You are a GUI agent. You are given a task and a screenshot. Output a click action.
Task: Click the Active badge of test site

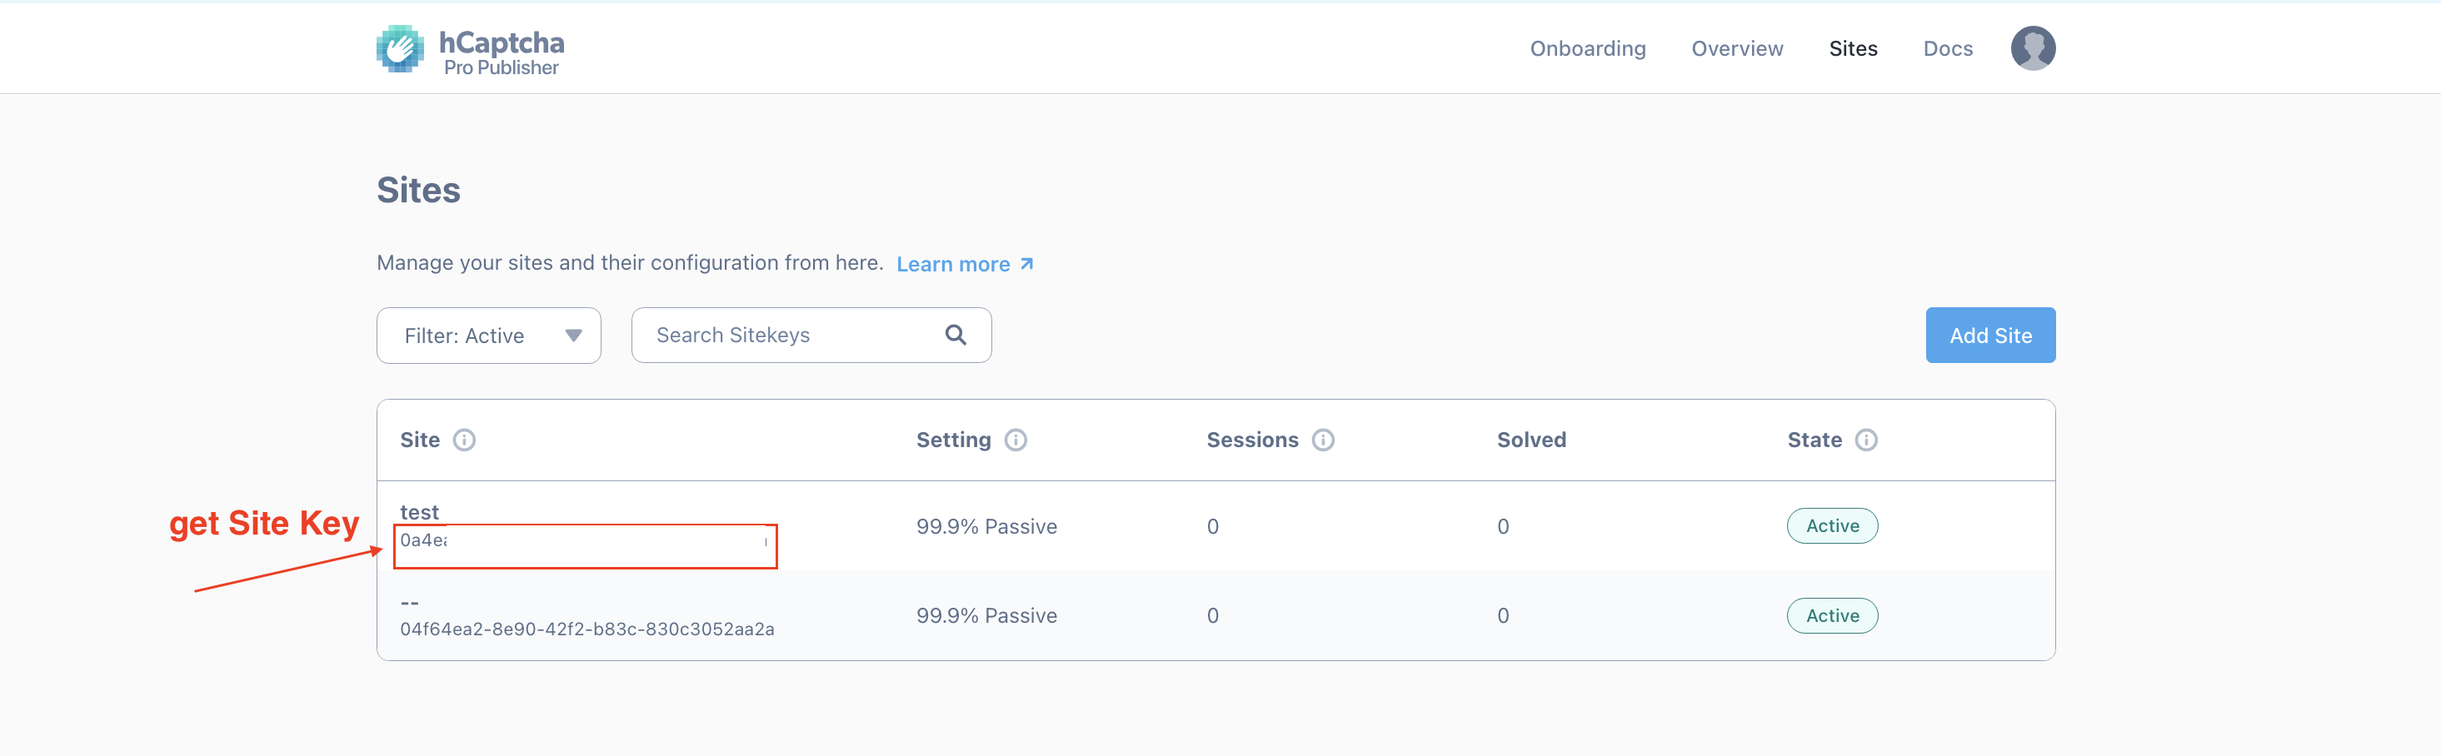1832,526
